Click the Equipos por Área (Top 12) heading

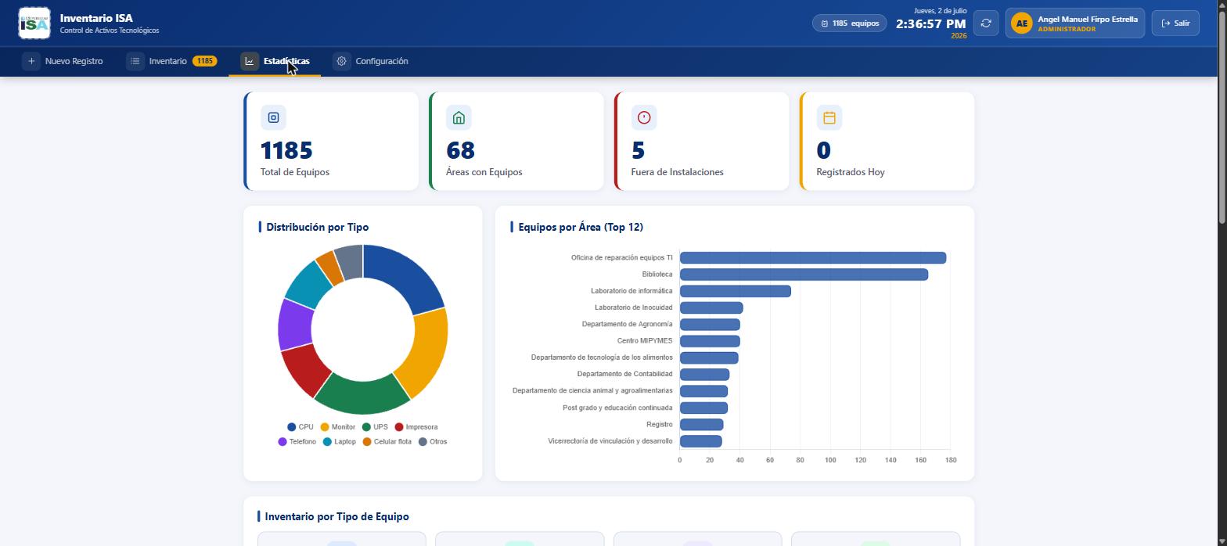(581, 227)
